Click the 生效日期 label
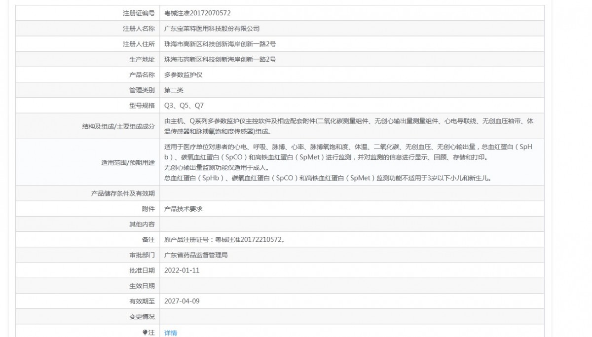 pyautogui.click(x=142, y=285)
